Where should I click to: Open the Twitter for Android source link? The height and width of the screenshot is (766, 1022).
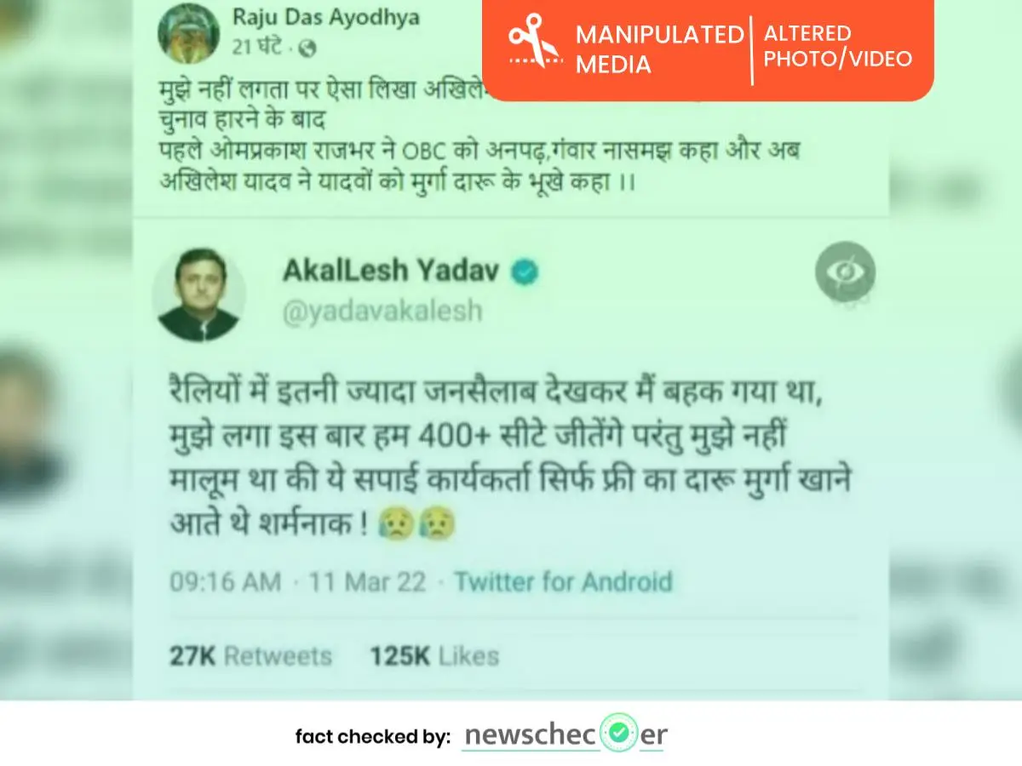(x=563, y=582)
